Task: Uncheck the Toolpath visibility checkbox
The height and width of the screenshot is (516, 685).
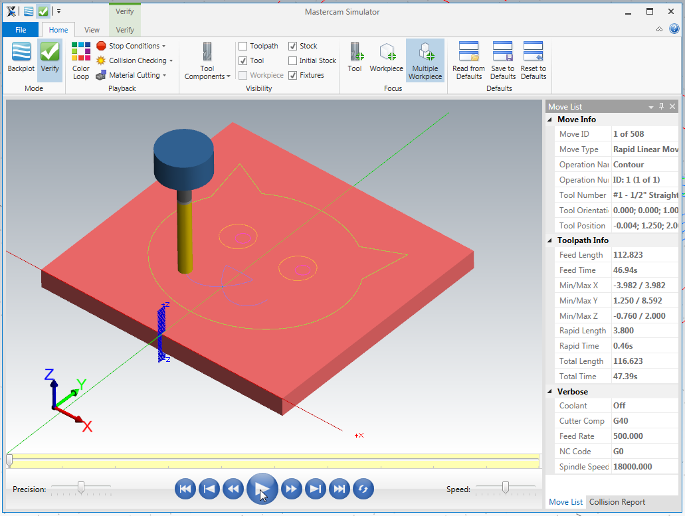Action: click(x=245, y=46)
